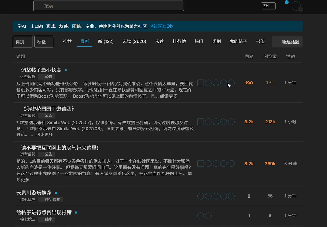Click 公告 tag under 请不要把互联网上的戾气带来这里
This screenshot has width=327, height=227.
pyautogui.click(x=47, y=154)
